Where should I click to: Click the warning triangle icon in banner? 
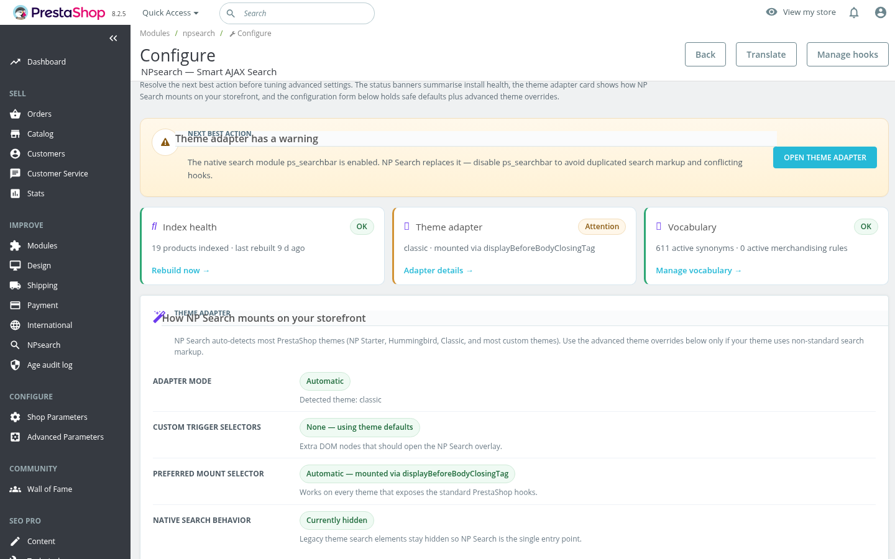tap(165, 142)
